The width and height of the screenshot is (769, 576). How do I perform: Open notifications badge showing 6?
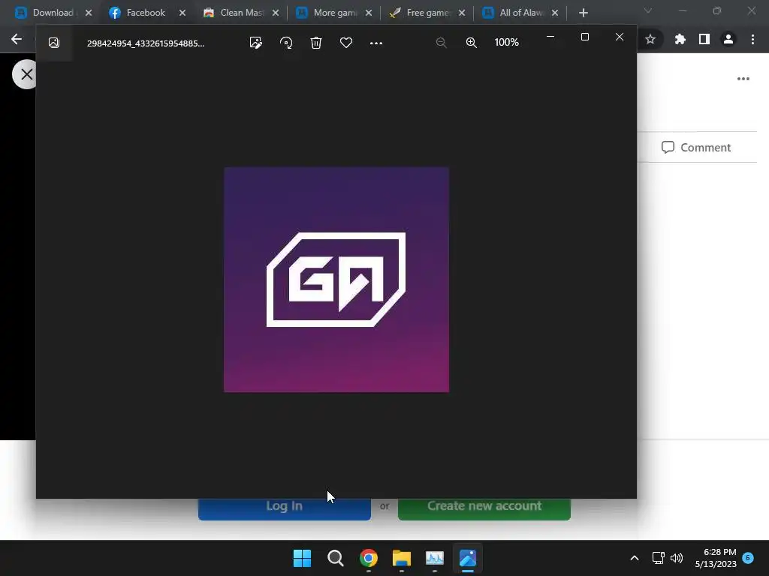[x=748, y=557]
